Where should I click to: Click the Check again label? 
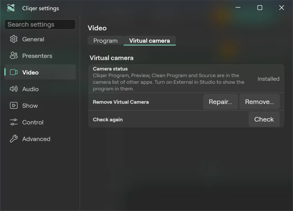[x=108, y=119]
